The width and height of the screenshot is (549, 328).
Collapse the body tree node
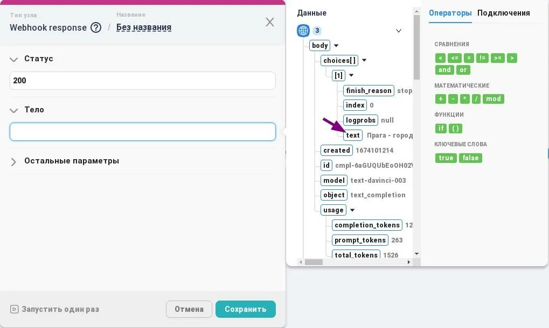click(x=336, y=46)
